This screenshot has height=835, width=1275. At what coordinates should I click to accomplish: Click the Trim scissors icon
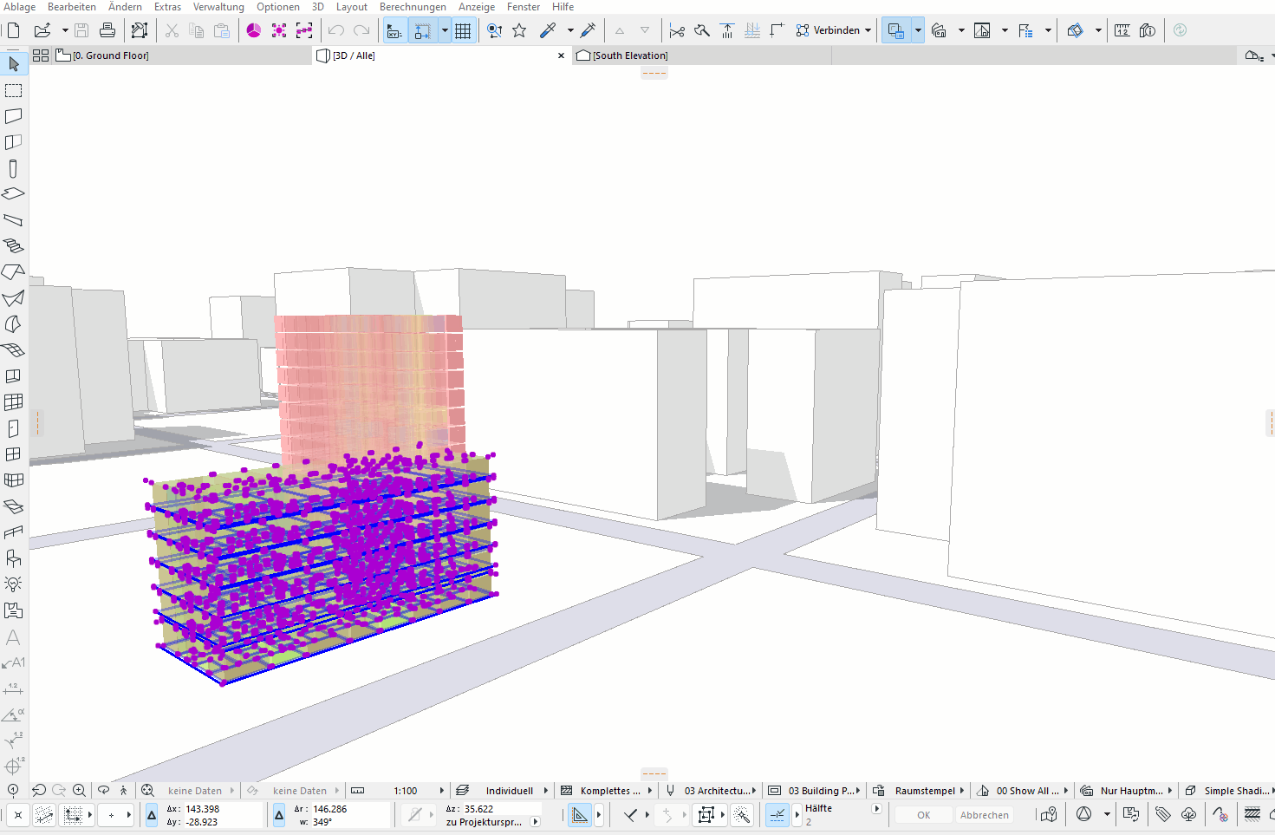point(677,30)
